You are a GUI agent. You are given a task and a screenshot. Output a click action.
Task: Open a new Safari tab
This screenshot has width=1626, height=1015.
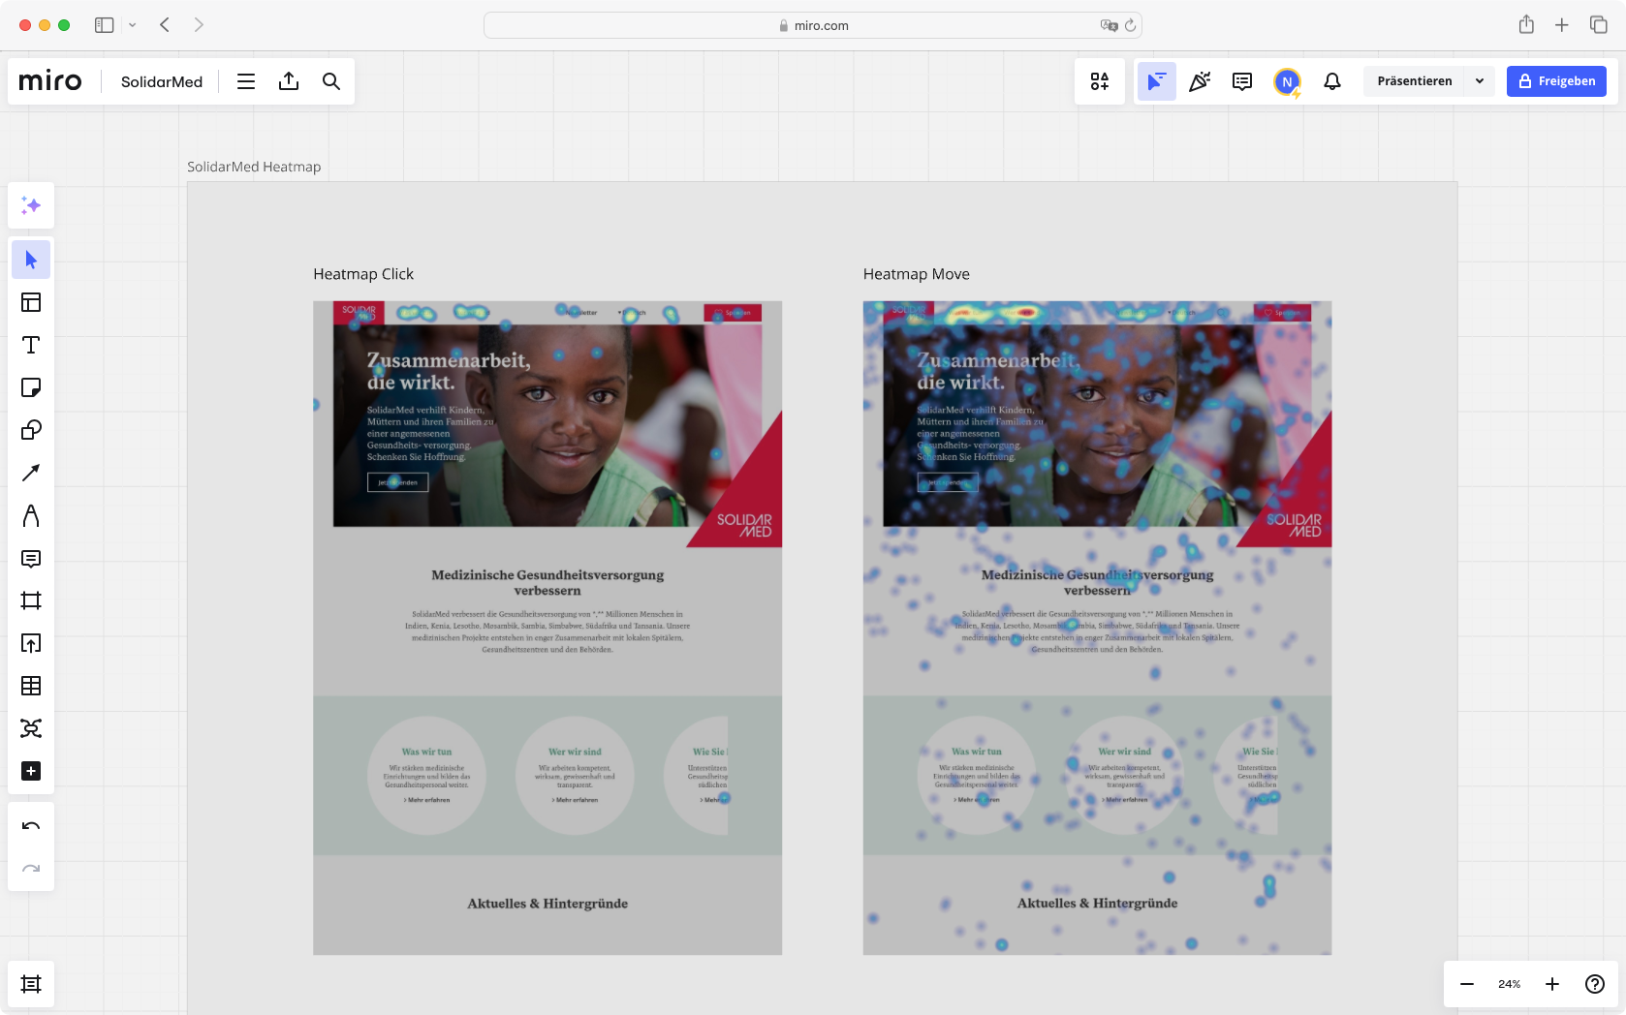1562,25
